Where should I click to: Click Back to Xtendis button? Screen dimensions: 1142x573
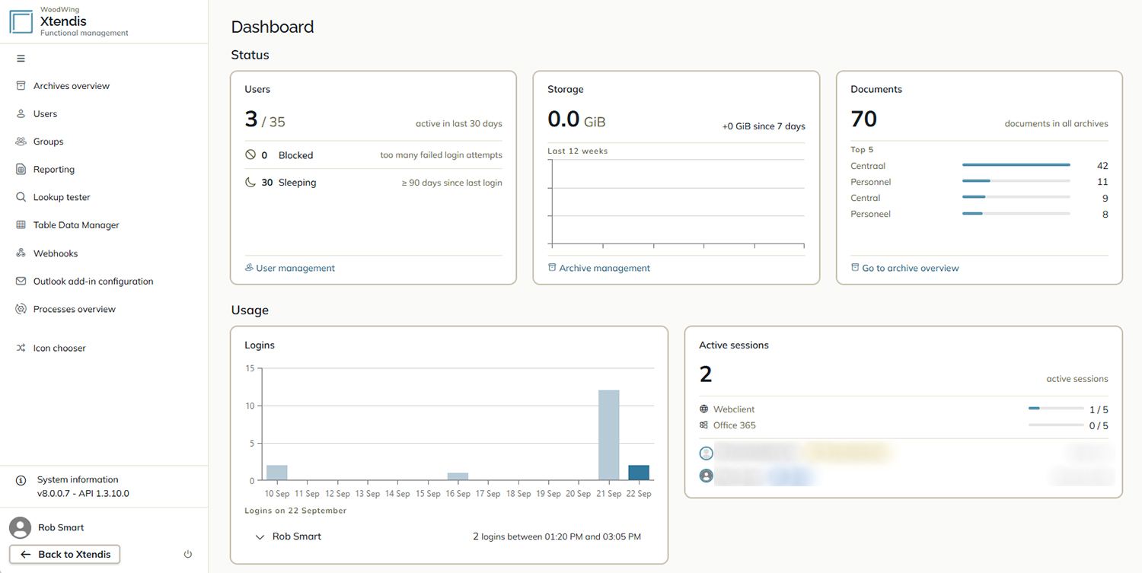(65, 554)
